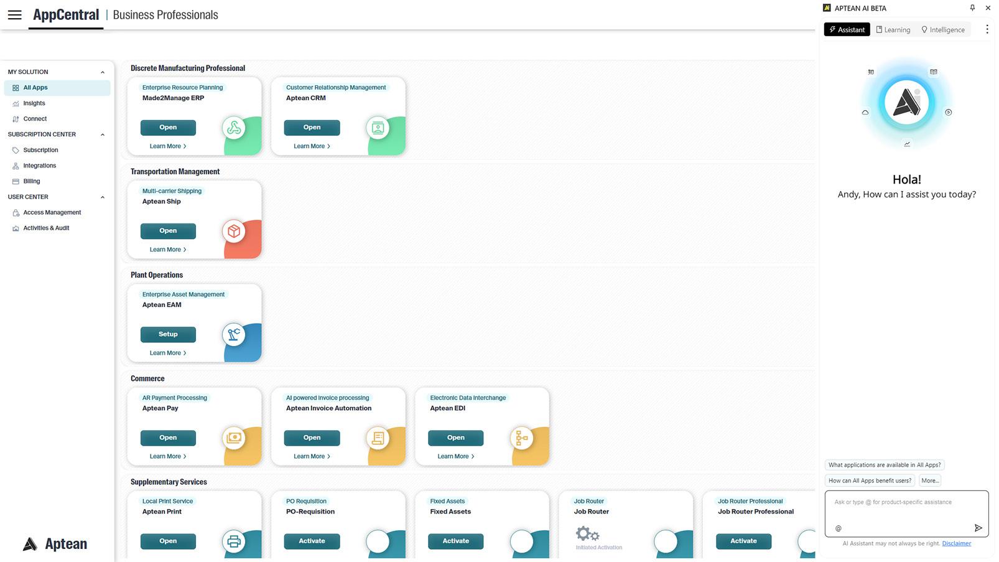
Task: Close the Aptean AI Beta panel
Action: pyautogui.click(x=988, y=8)
